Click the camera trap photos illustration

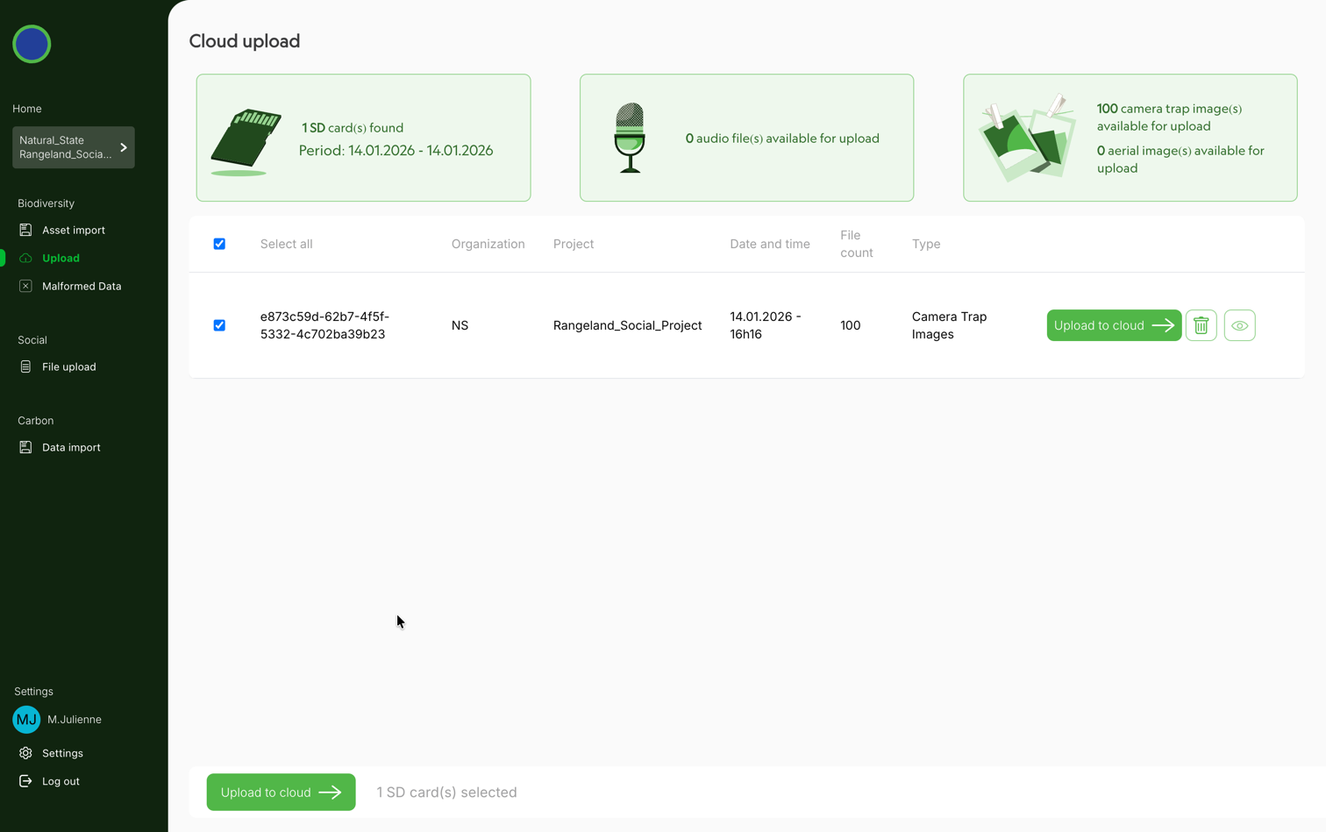pyautogui.click(x=1027, y=138)
